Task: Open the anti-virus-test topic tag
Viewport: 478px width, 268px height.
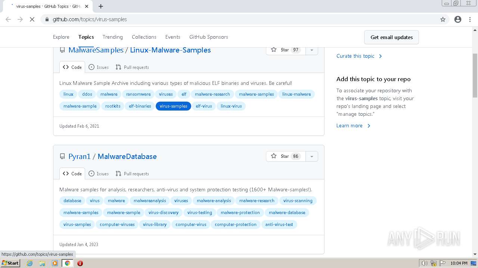Action: (x=279, y=224)
